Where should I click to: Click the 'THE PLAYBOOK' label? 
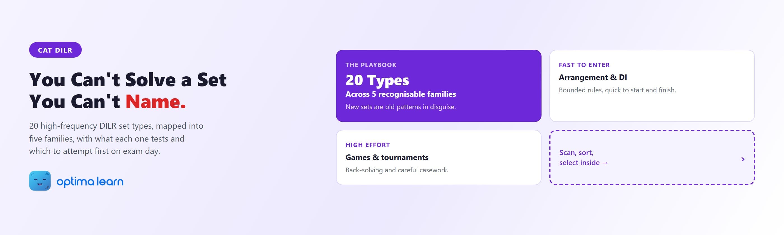(x=371, y=65)
